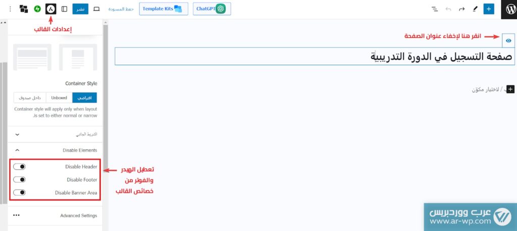Select the pen tools icon
This screenshot has height=231, width=517.
point(475,9)
